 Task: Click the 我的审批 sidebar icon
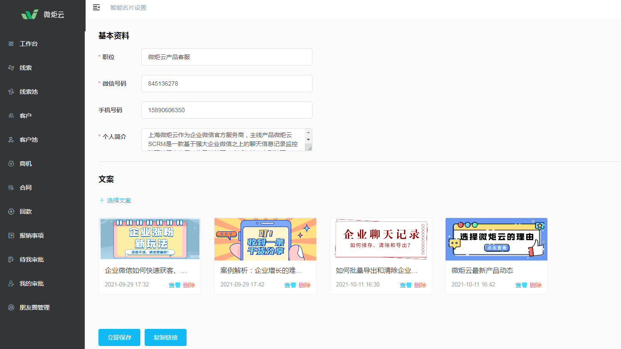[11, 283]
